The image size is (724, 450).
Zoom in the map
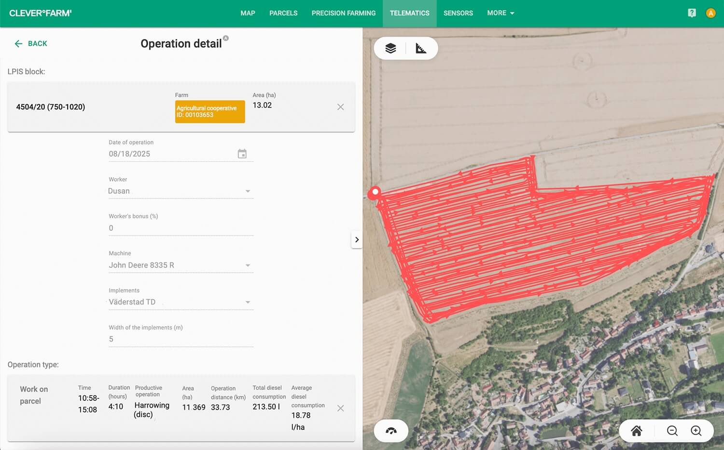pyautogui.click(x=696, y=431)
